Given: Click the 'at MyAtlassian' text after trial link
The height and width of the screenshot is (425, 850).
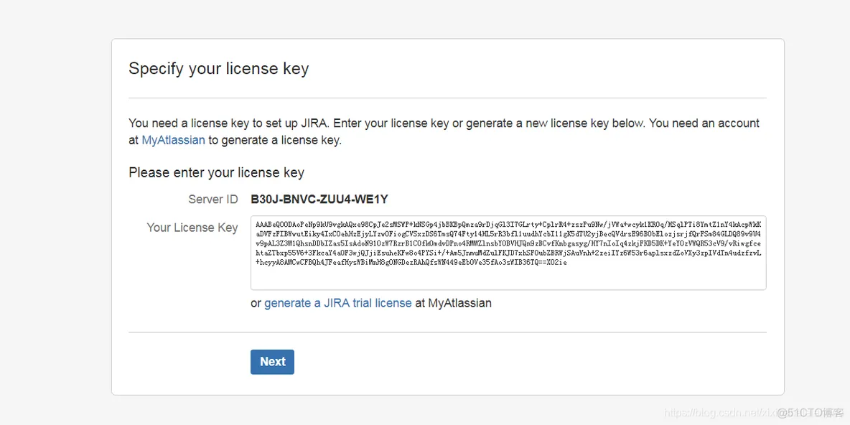Looking at the screenshot, I should pyautogui.click(x=453, y=303).
